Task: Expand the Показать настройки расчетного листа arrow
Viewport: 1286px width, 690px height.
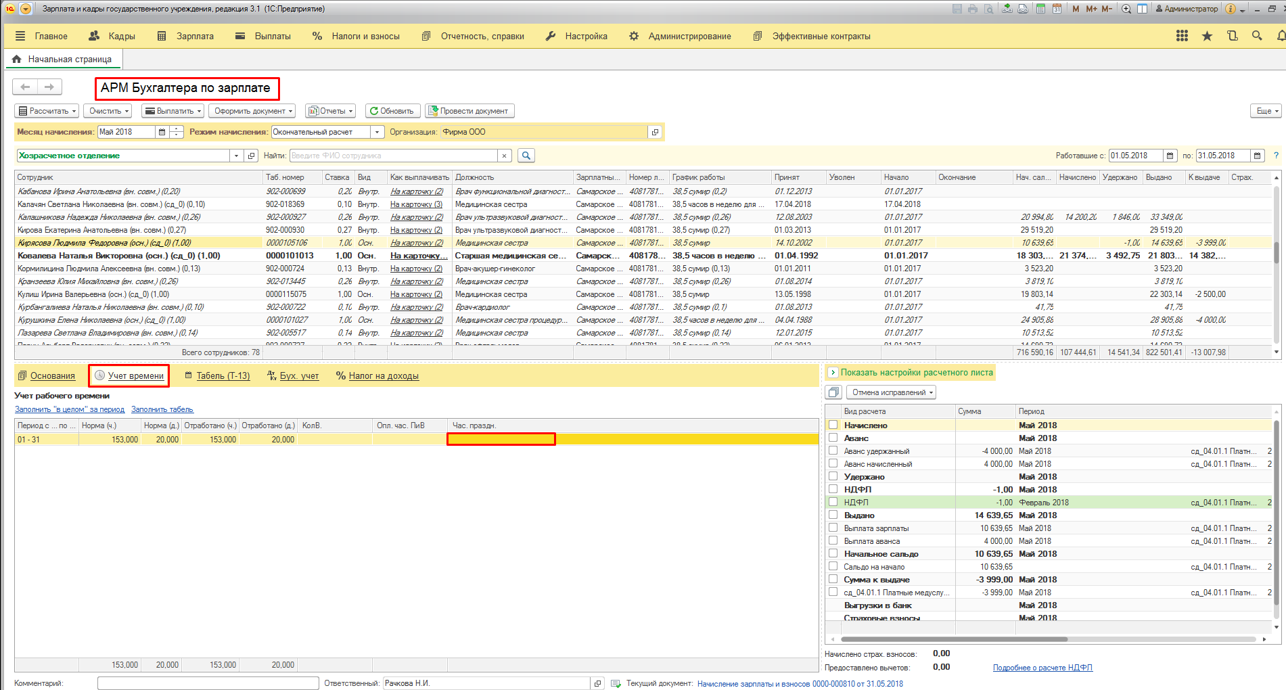Action: point(833,373)
